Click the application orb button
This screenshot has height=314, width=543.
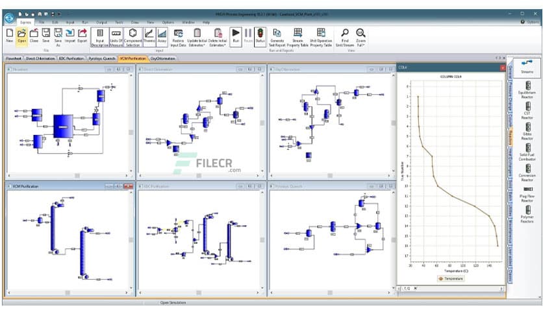[9, 18]
